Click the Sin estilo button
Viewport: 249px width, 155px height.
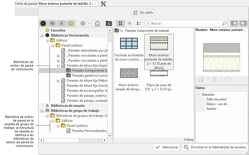tap(143, 13)
